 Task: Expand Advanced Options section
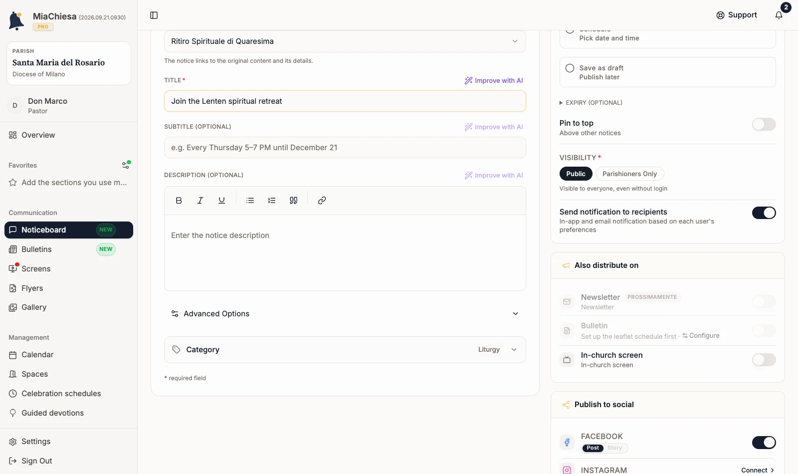coord(345,314)
